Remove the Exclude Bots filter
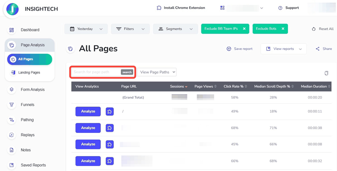The width and height of the screenshot is (337, 171). (283, 29)
